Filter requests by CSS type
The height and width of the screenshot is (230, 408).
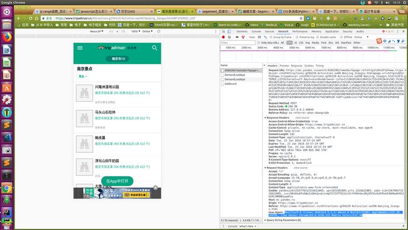coord(301,43)
